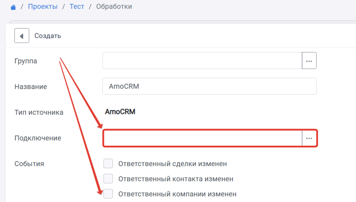
Task: Open the Проекты breadcrumb link
Action: pos(43,6)
